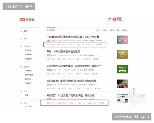The width and height of the screenshot is (154, 123).
Task: Open 订阅用户 in the sidebar
Action: [28, 83]
